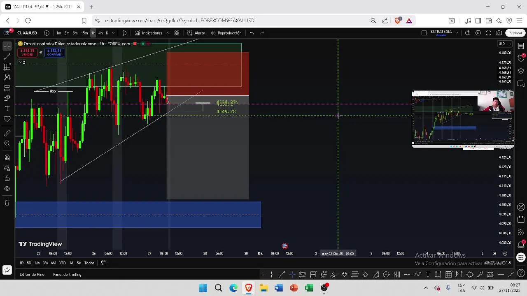This screenshot has height=296, width=527.
Task: Click the US economic event flag marker
Action: tap(284, 246)
